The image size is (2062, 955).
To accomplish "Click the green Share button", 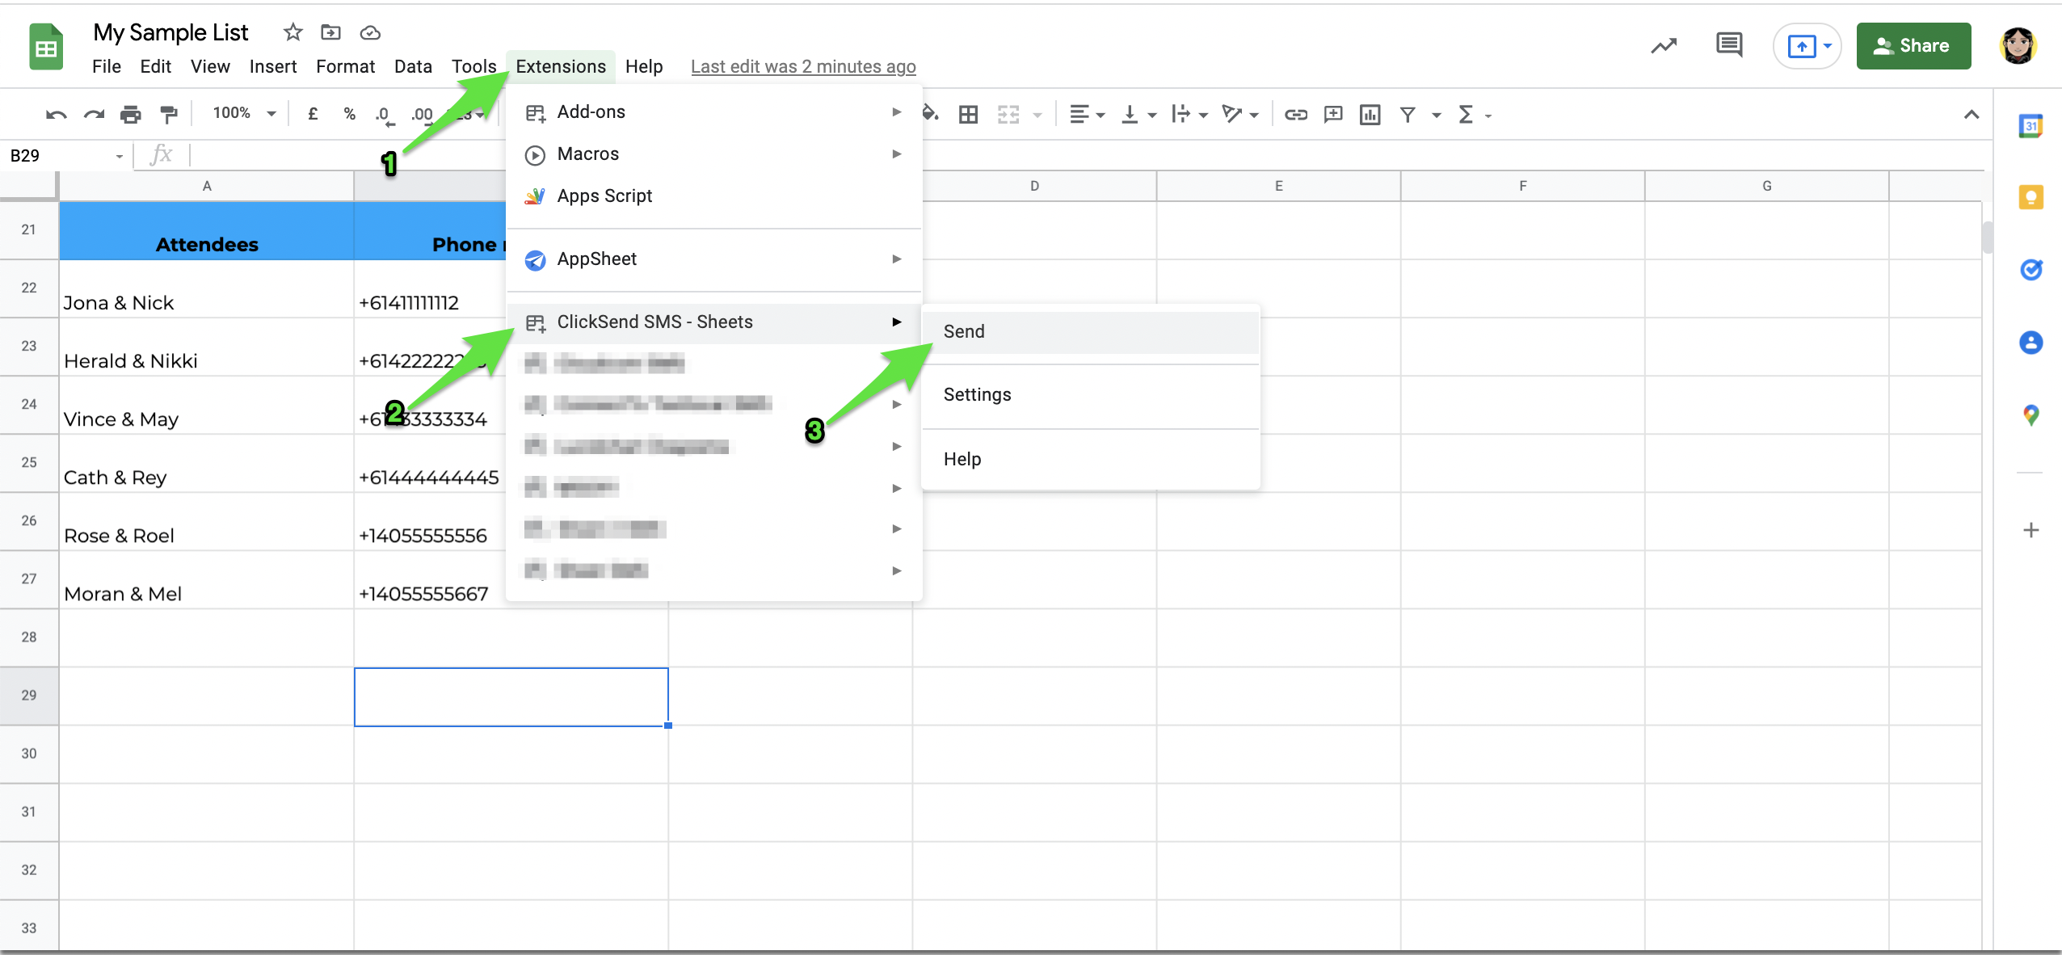I will pos(1913,46).
